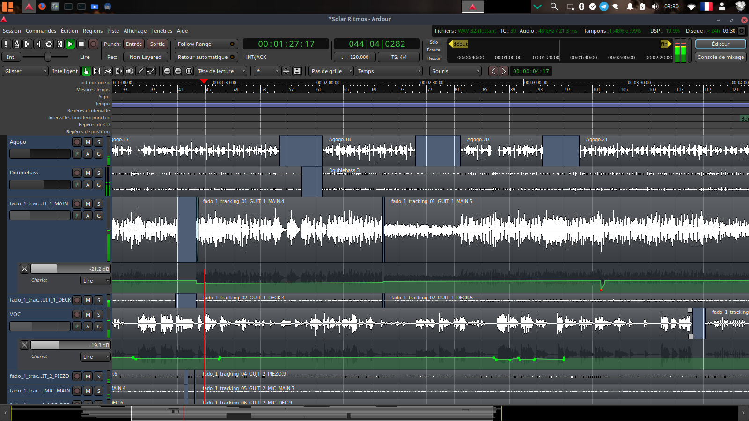Select the Draw pencil tool
Image resolution: width=749 pixels, height=421 pixels.
tap(140, 71)
